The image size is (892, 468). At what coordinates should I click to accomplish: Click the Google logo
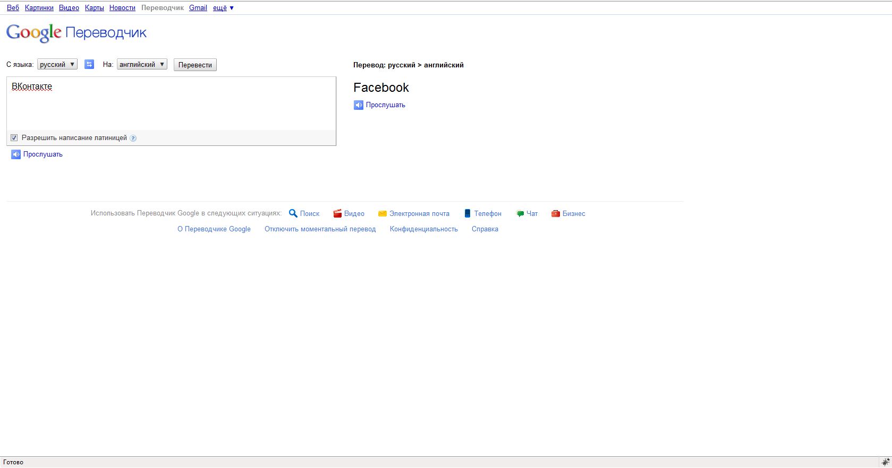tap(34, 33)
